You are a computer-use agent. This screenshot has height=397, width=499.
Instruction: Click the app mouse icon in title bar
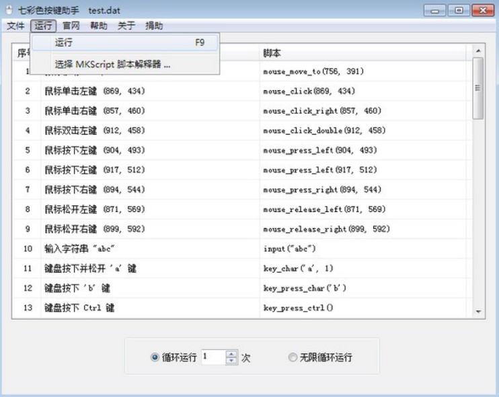point(9,10)
